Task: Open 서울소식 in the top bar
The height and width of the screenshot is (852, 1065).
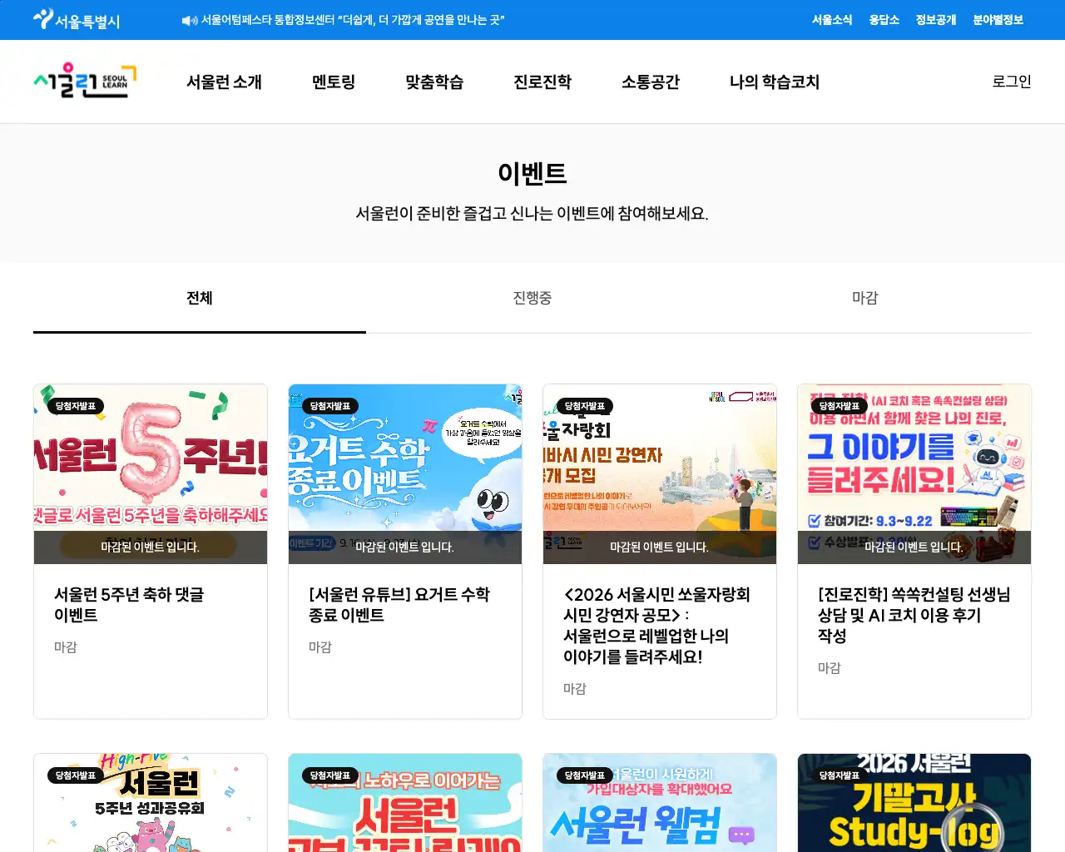Action: [x=832, y=20]
